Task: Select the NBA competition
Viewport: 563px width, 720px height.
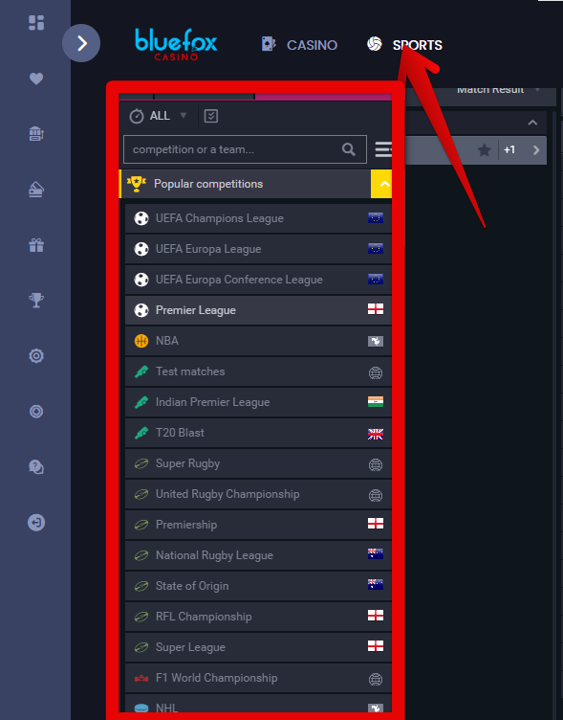Action: pyautogui.click(x=258, y=341)
